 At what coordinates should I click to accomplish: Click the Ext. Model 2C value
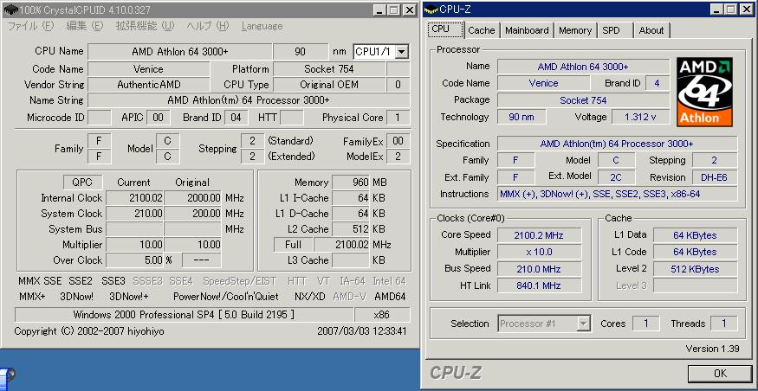(616, 177)
